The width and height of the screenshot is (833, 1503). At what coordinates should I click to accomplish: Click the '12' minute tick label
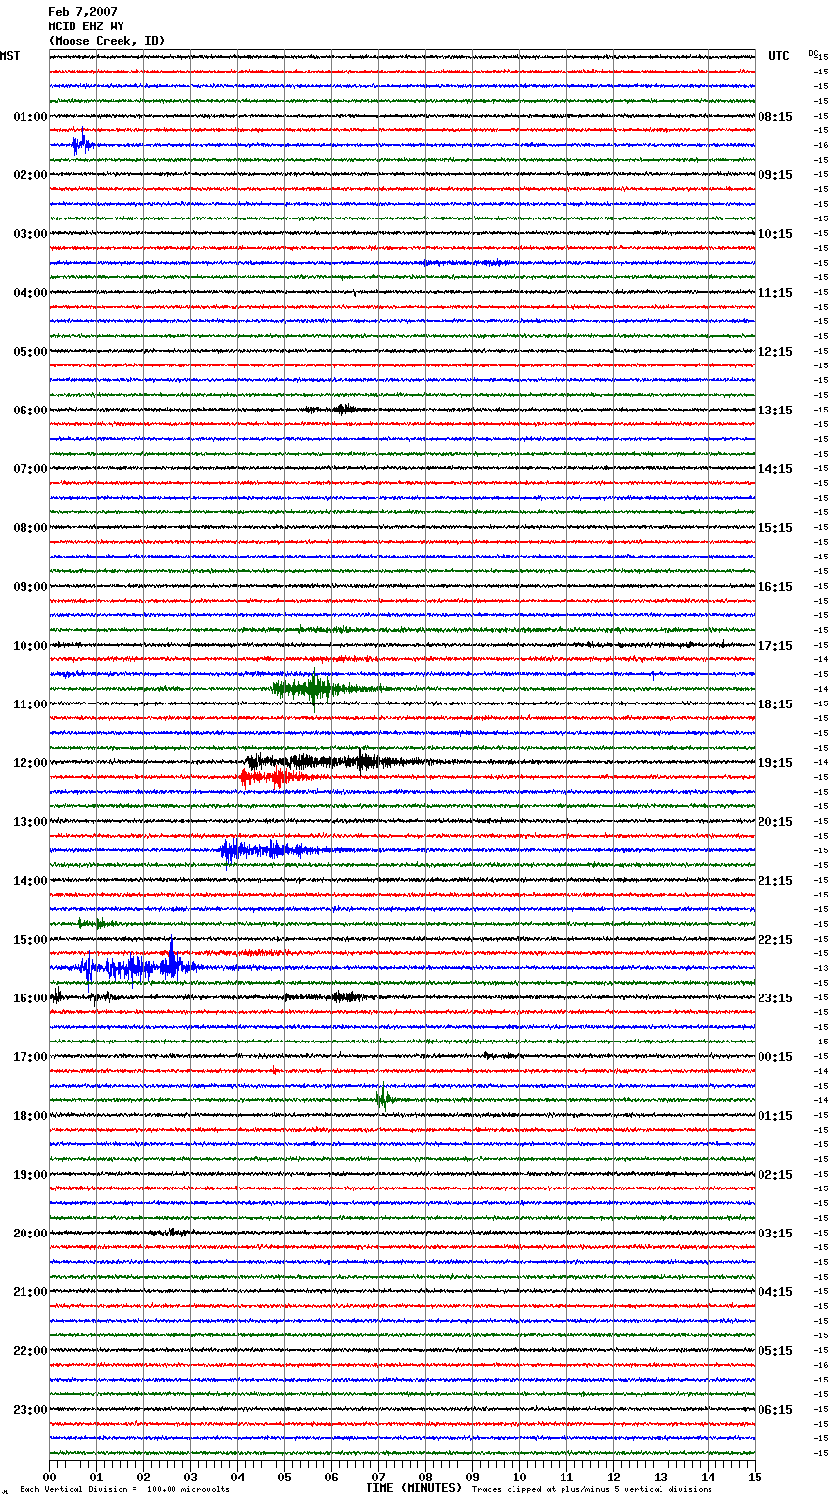(x=613, y=1477)
